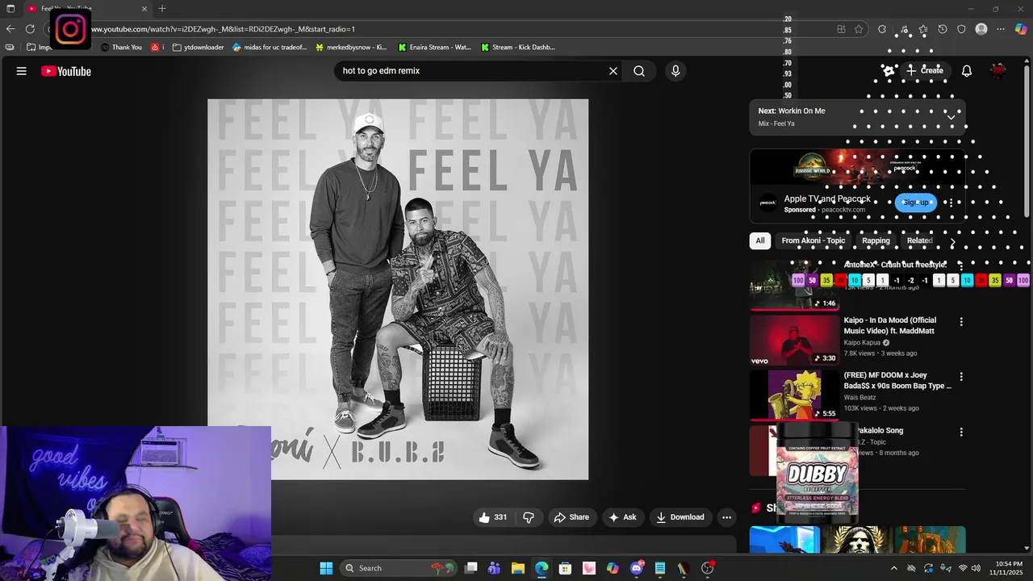Open browser Settings and more menu
Viewport: 1033px width, 581px height.
1001,29
